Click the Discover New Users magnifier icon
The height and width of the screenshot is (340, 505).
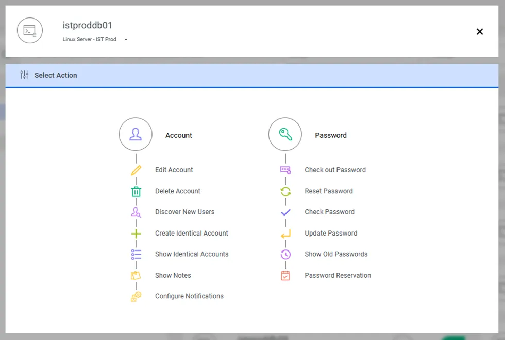[x=136, y=212]
